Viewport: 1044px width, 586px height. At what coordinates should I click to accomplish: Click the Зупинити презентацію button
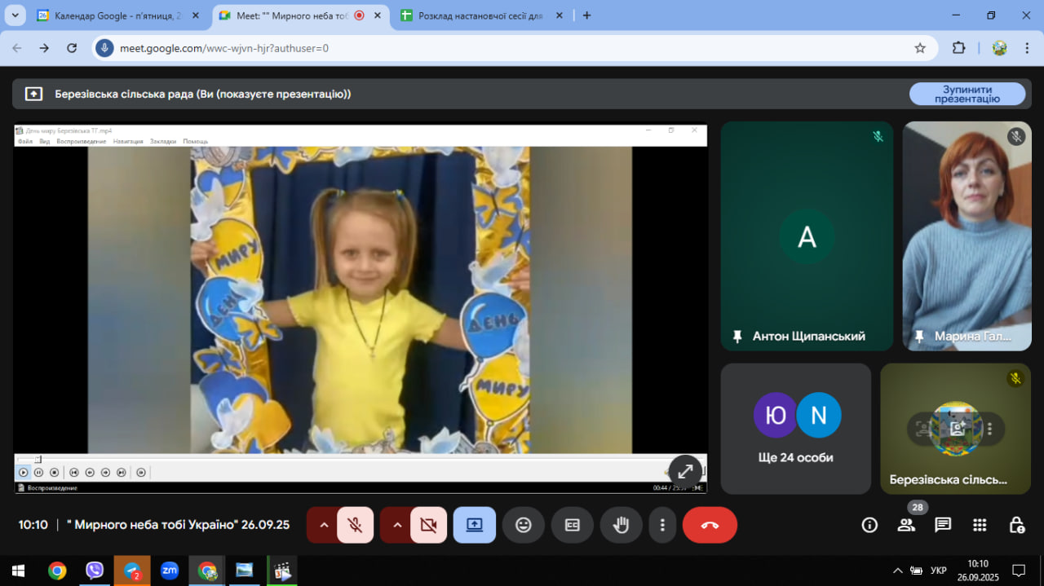pos(967,94)
